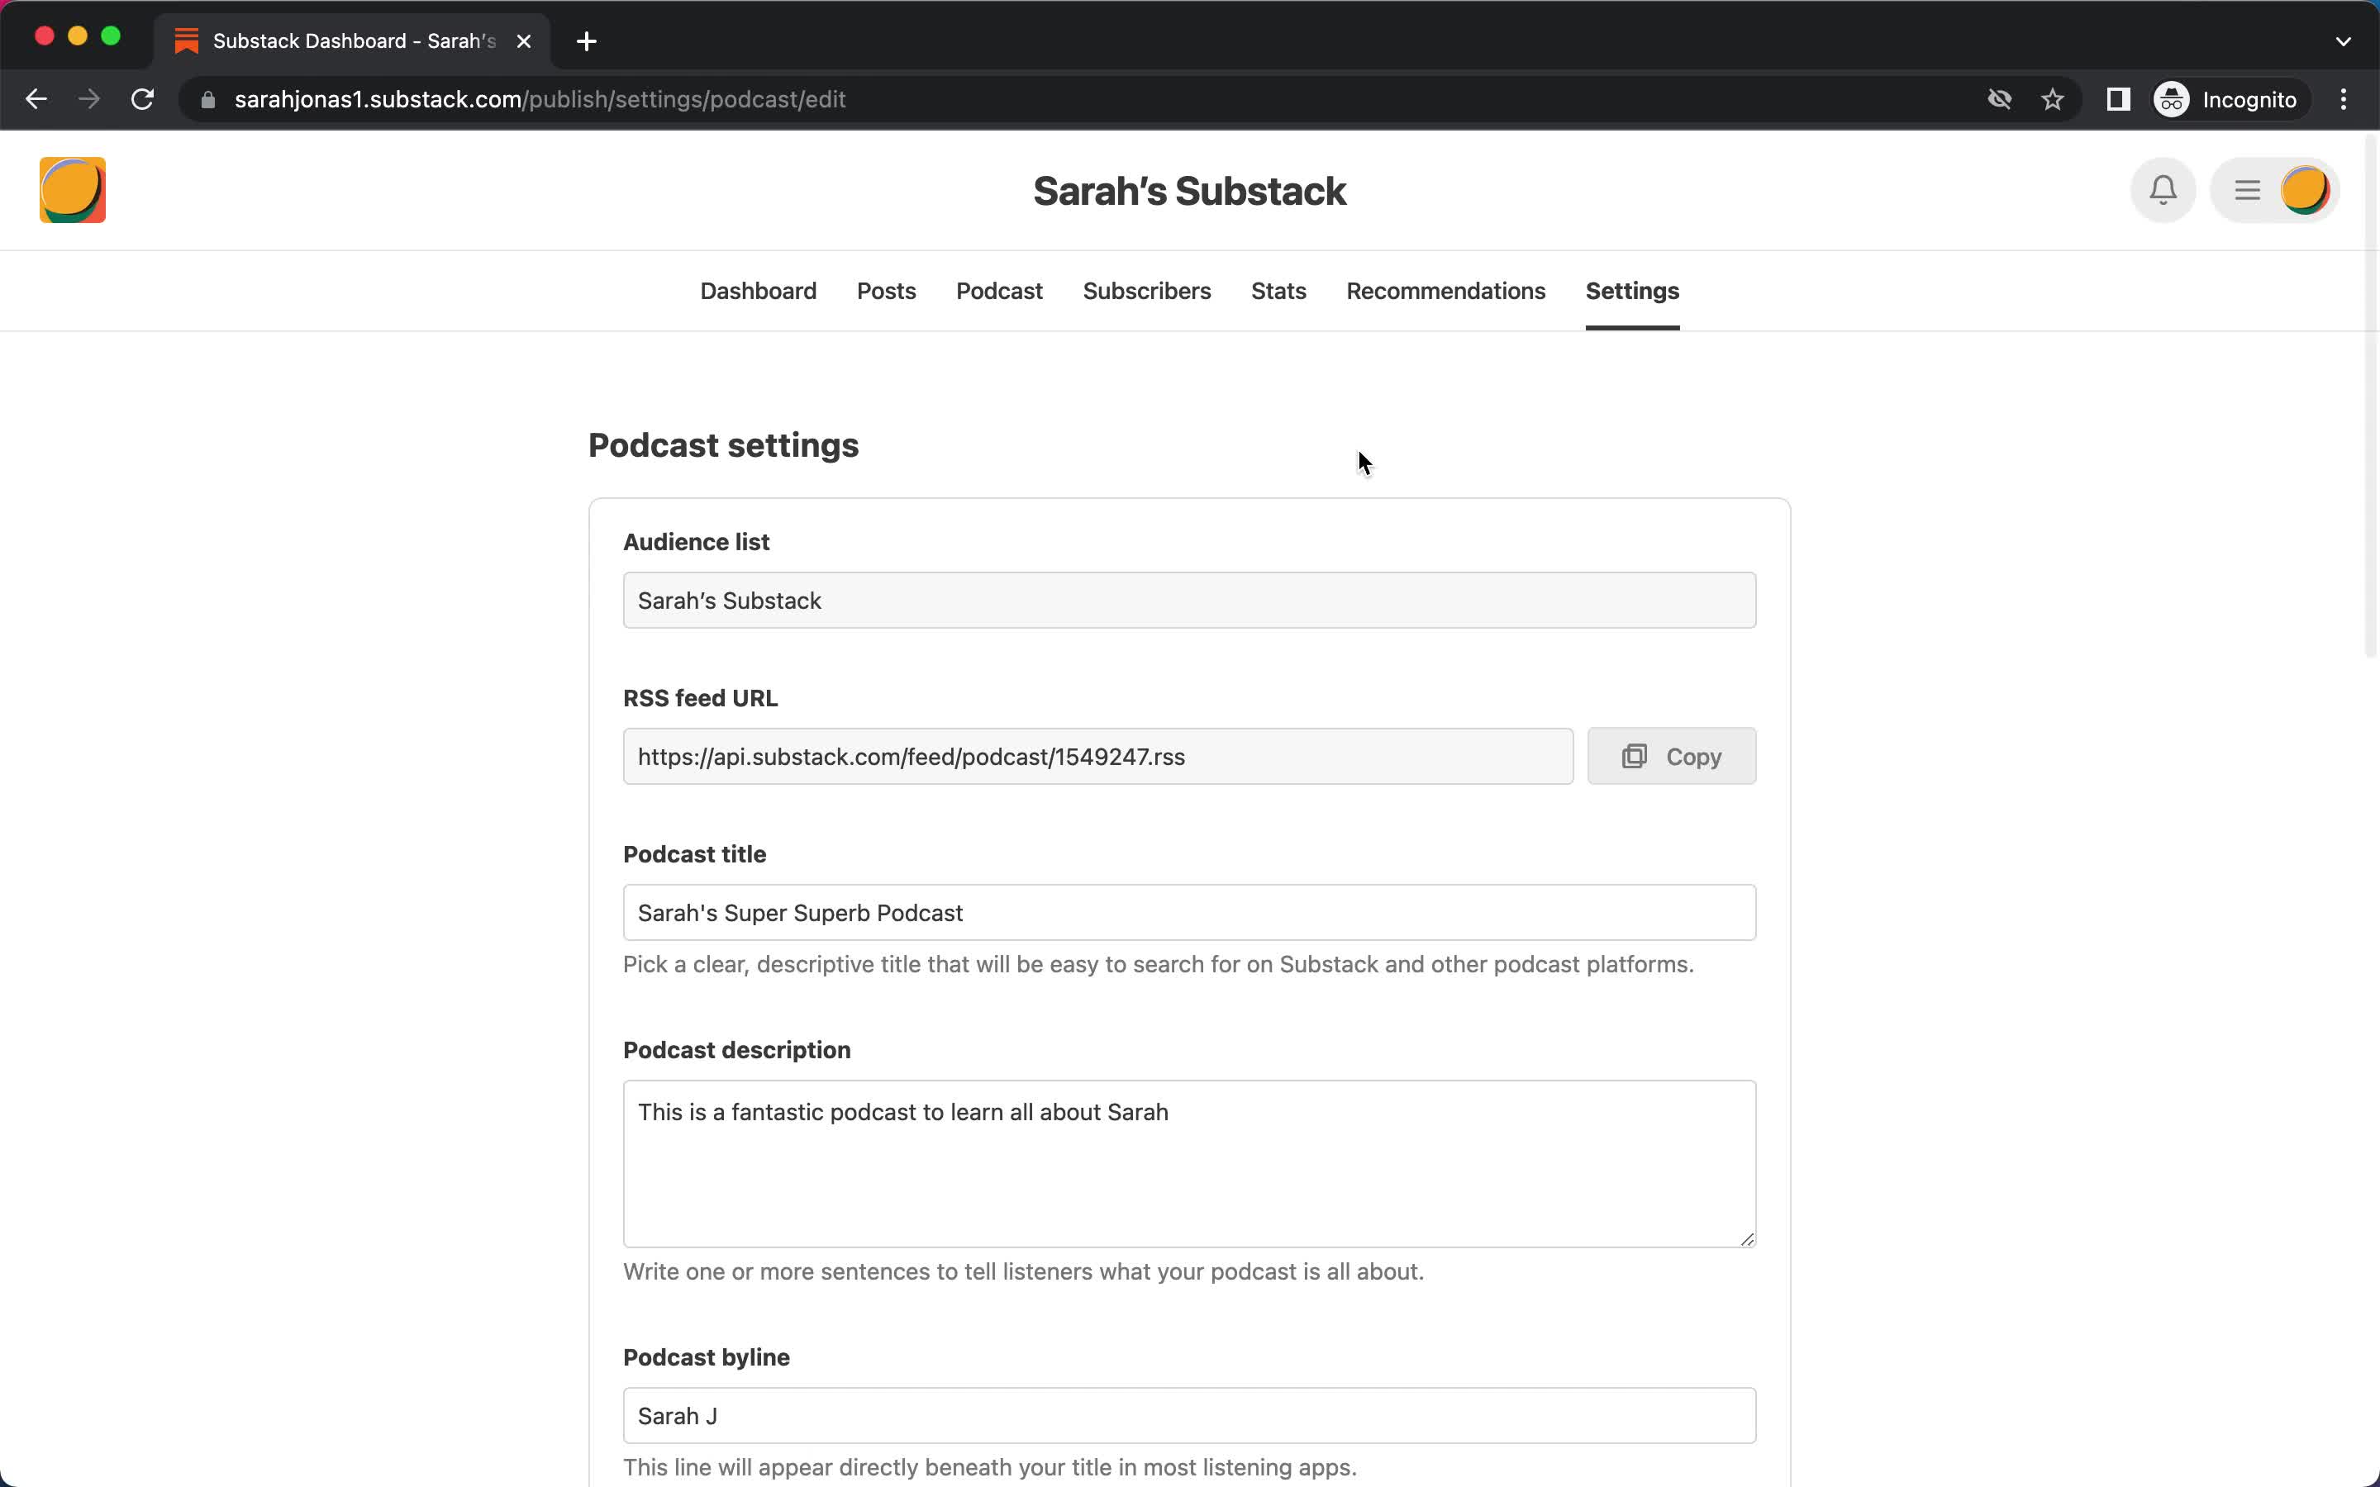Select the Stats tab
The height and width of the screenshot is (1487, 2380).
pyautogui.click(x=1278, y=289)
